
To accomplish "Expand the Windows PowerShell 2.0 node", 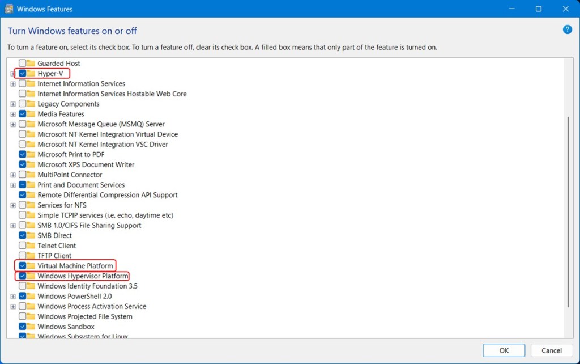I will [x=13, y=296].
